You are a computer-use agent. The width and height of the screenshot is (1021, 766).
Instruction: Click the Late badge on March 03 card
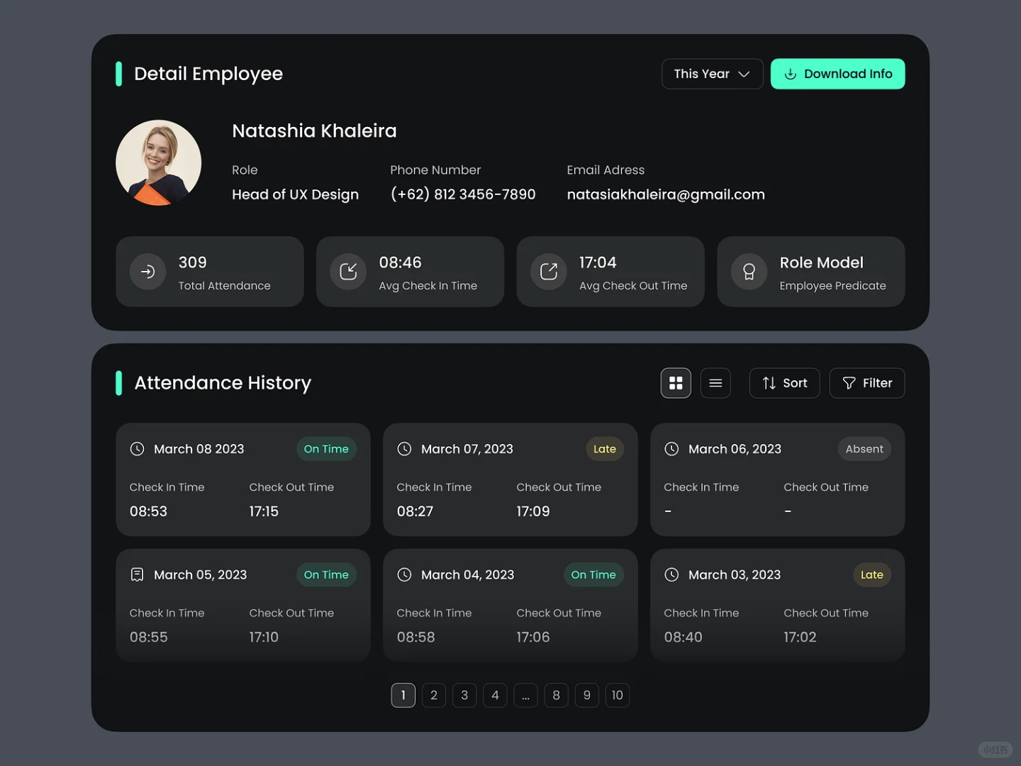(872, 574)
